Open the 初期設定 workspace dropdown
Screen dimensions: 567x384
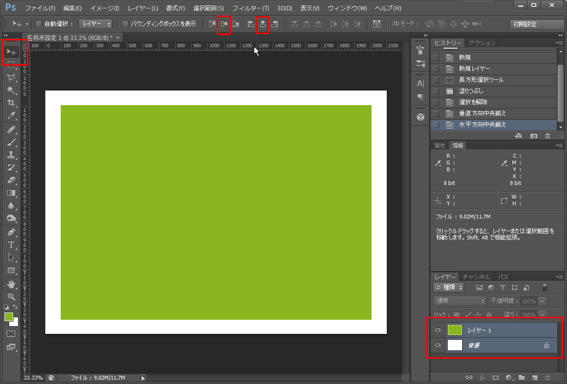click(x=536, y=24)
